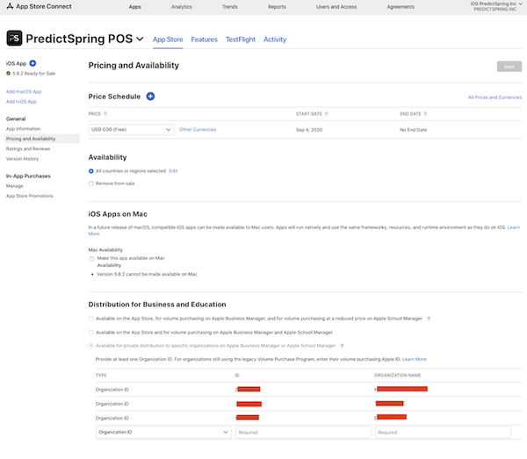Switch to the TestFlight tab
527x459 pixels.
[x=241, y=39]
